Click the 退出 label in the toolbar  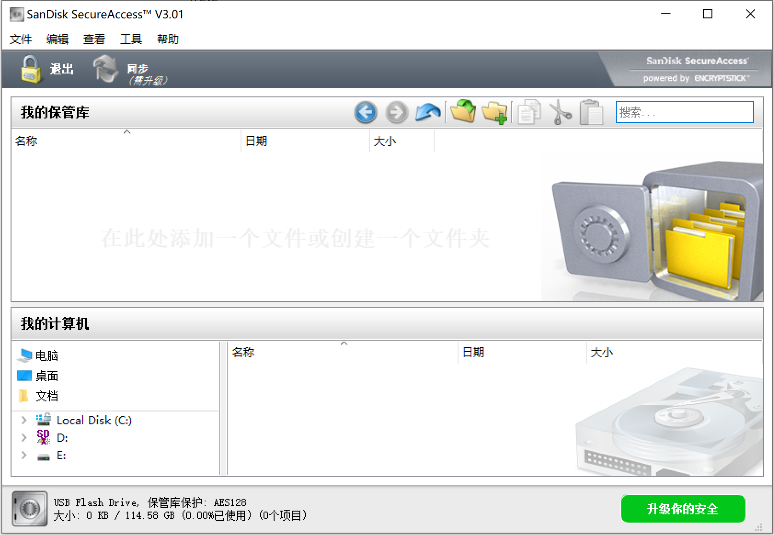click(62, 69)
